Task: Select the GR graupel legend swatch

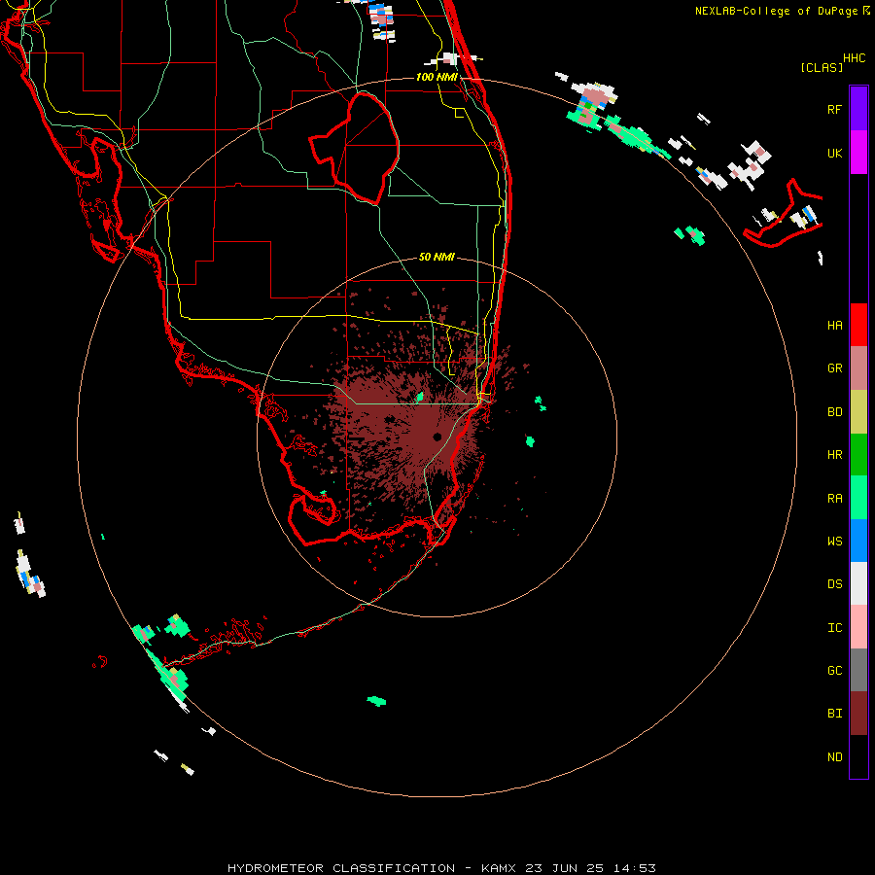Action: click(858, 368)
